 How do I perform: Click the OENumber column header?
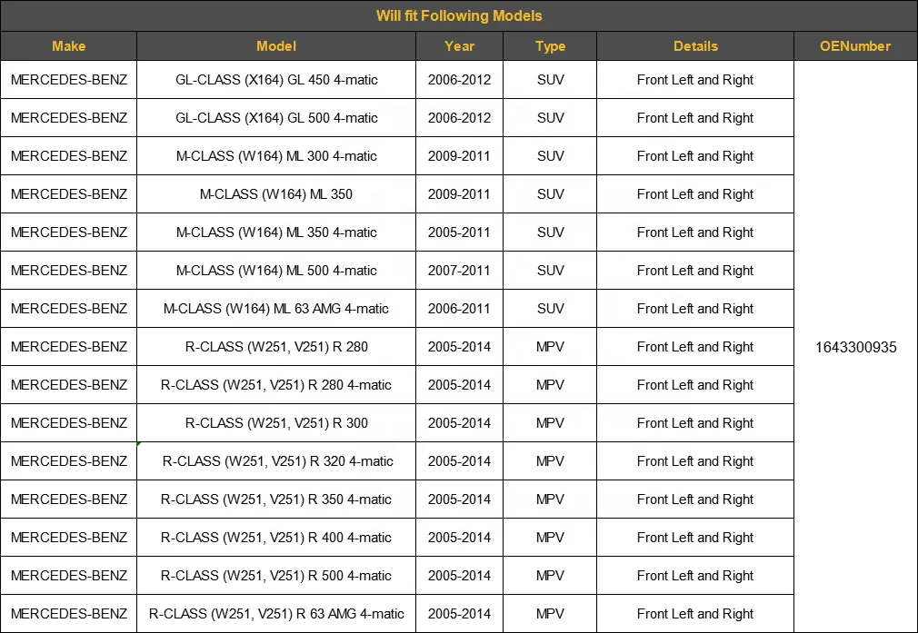pos(855,46)
